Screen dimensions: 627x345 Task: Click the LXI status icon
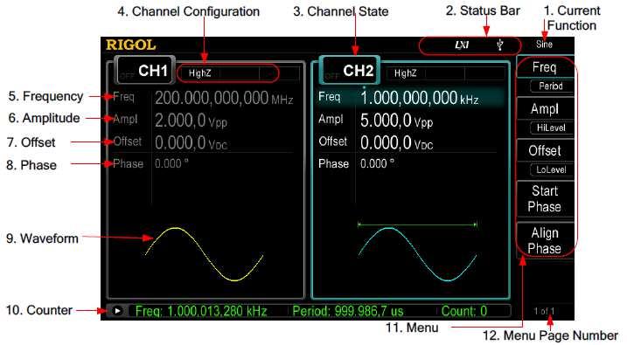462,45
